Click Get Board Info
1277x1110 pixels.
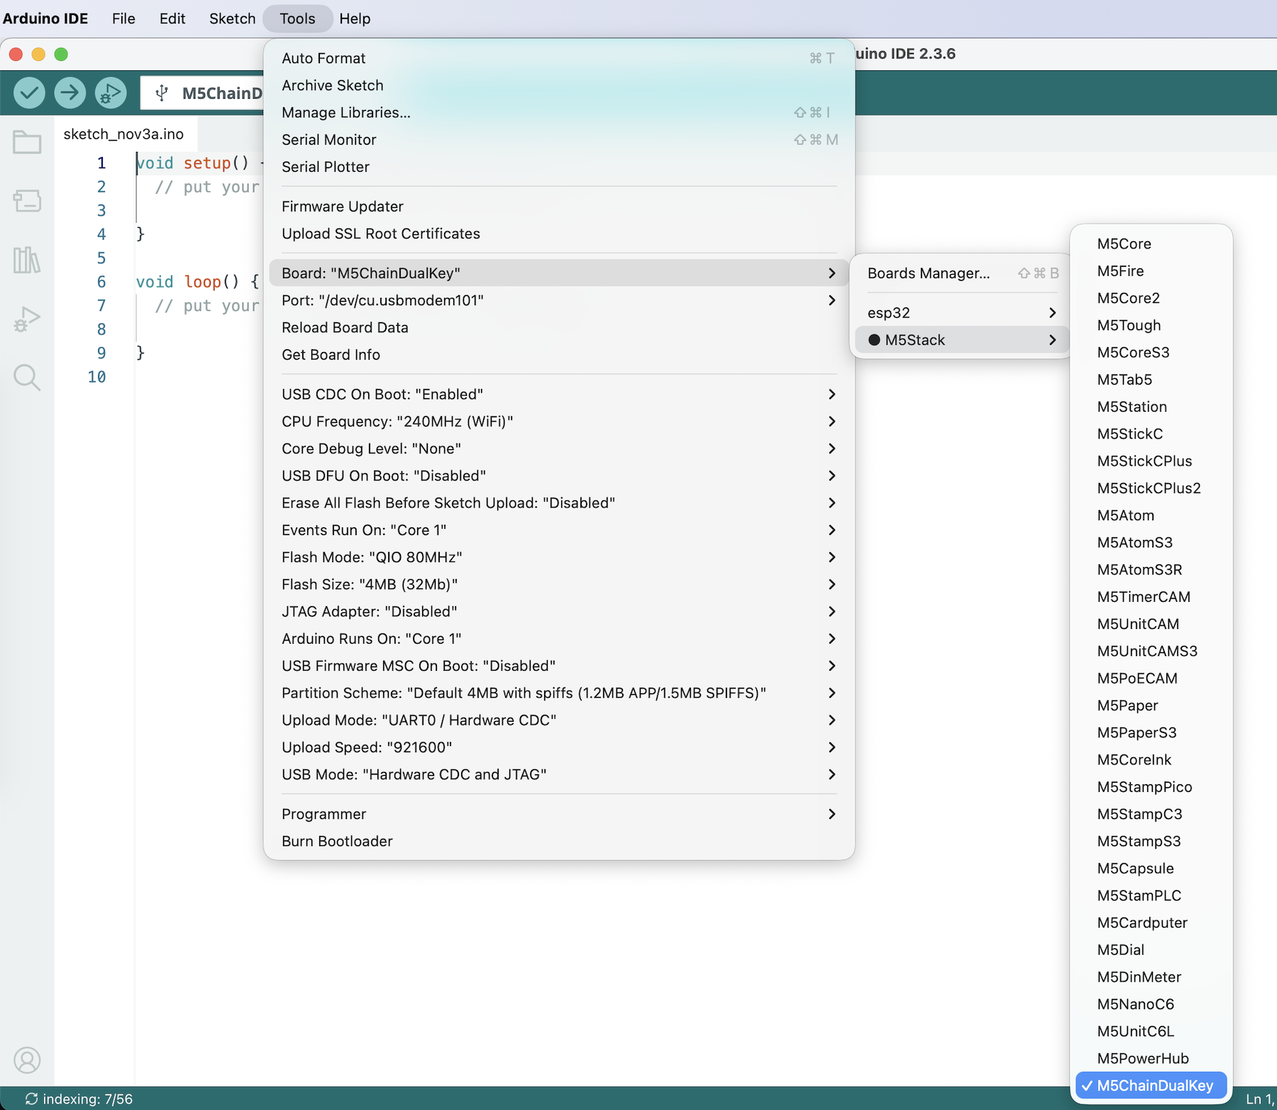(x=331, y=355)
